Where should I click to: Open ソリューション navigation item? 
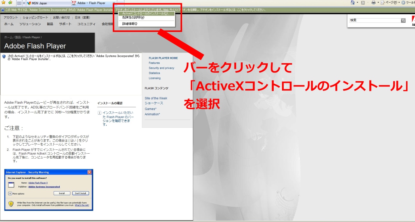[x=30, y=24]
